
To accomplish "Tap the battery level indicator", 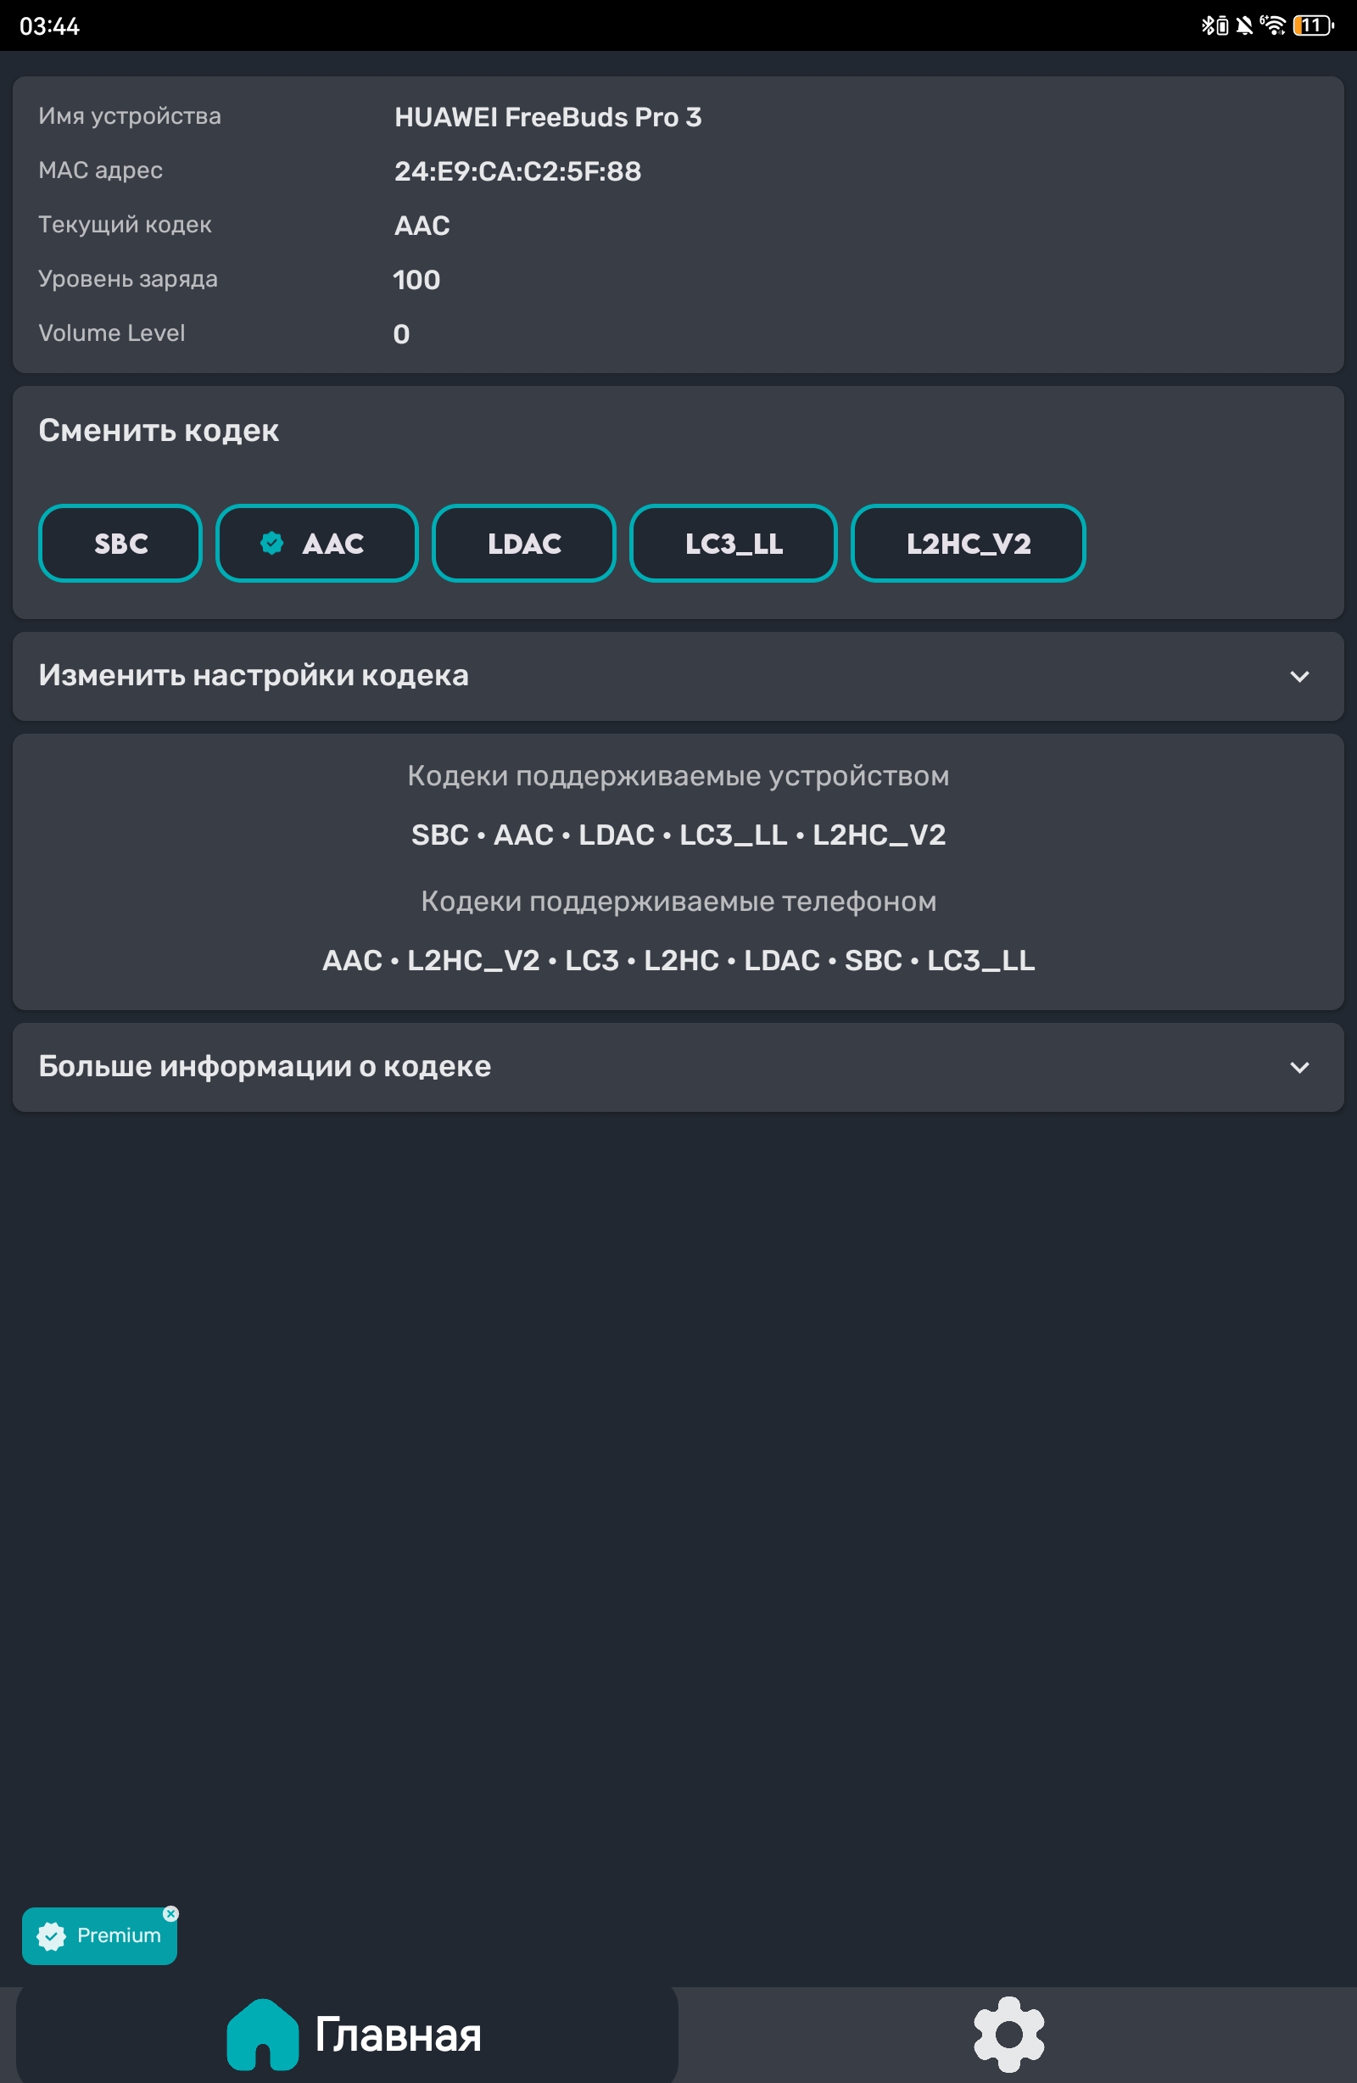I will (x=1313, y=25).
